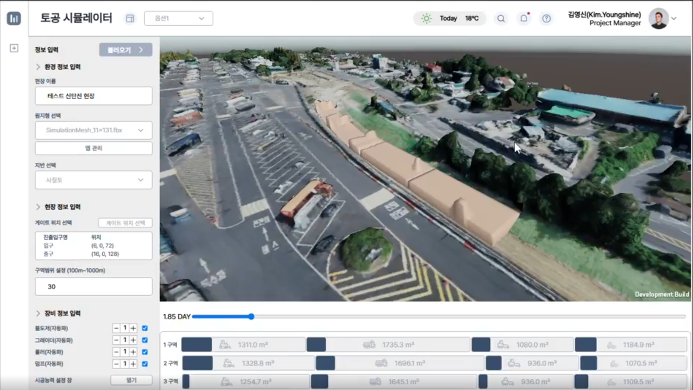Click the 출구 row with (16, 0, 128)
This screenshot has height=390, width=693.
(94, 254)
